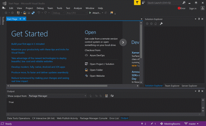Open the Tools menu

click(x=59, y=8)
